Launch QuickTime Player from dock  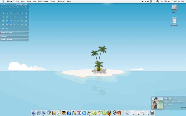[x=84, y=113]
